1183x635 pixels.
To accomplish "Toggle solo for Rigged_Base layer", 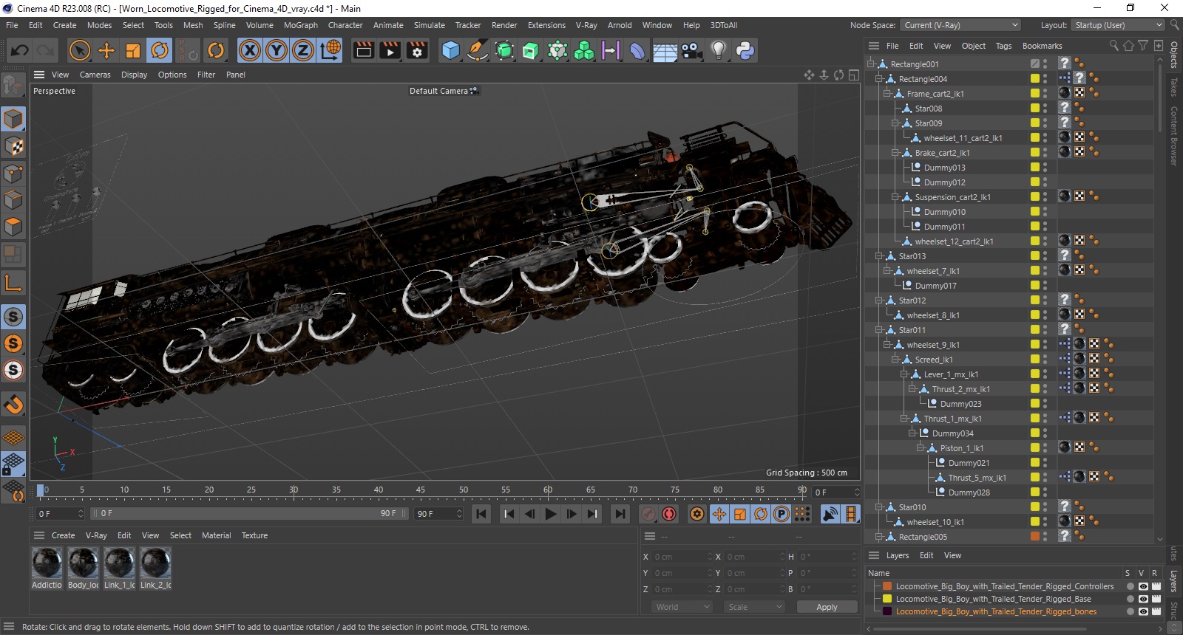I will coord(1130,599).
